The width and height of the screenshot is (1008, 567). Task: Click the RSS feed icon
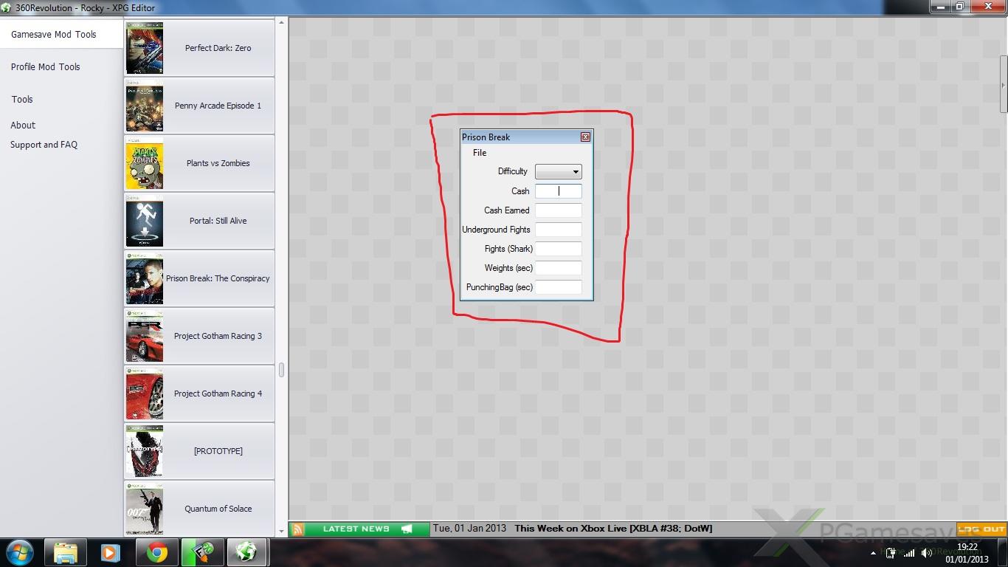pyautogui.click(x=297, y=529)
